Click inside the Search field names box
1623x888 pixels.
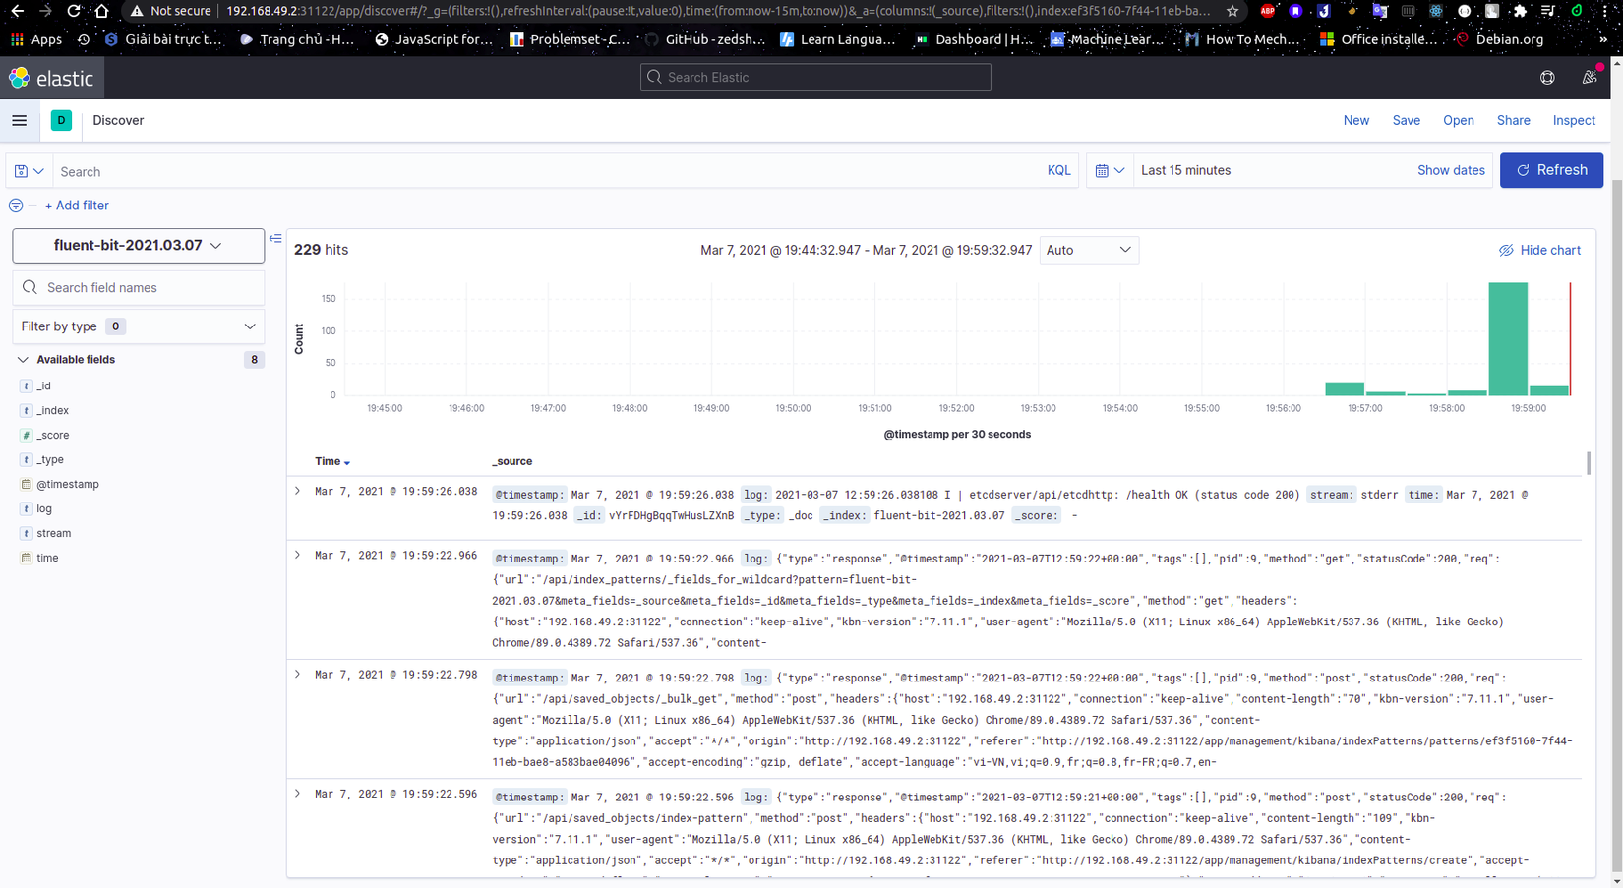138,287
